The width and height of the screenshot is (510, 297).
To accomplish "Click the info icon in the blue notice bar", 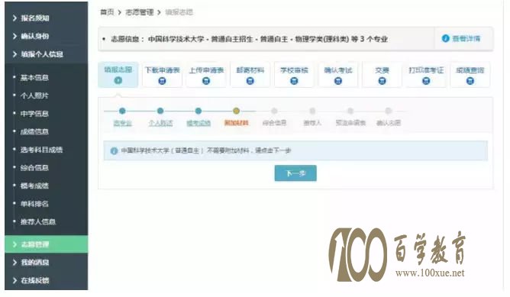I will click(114, 151).
